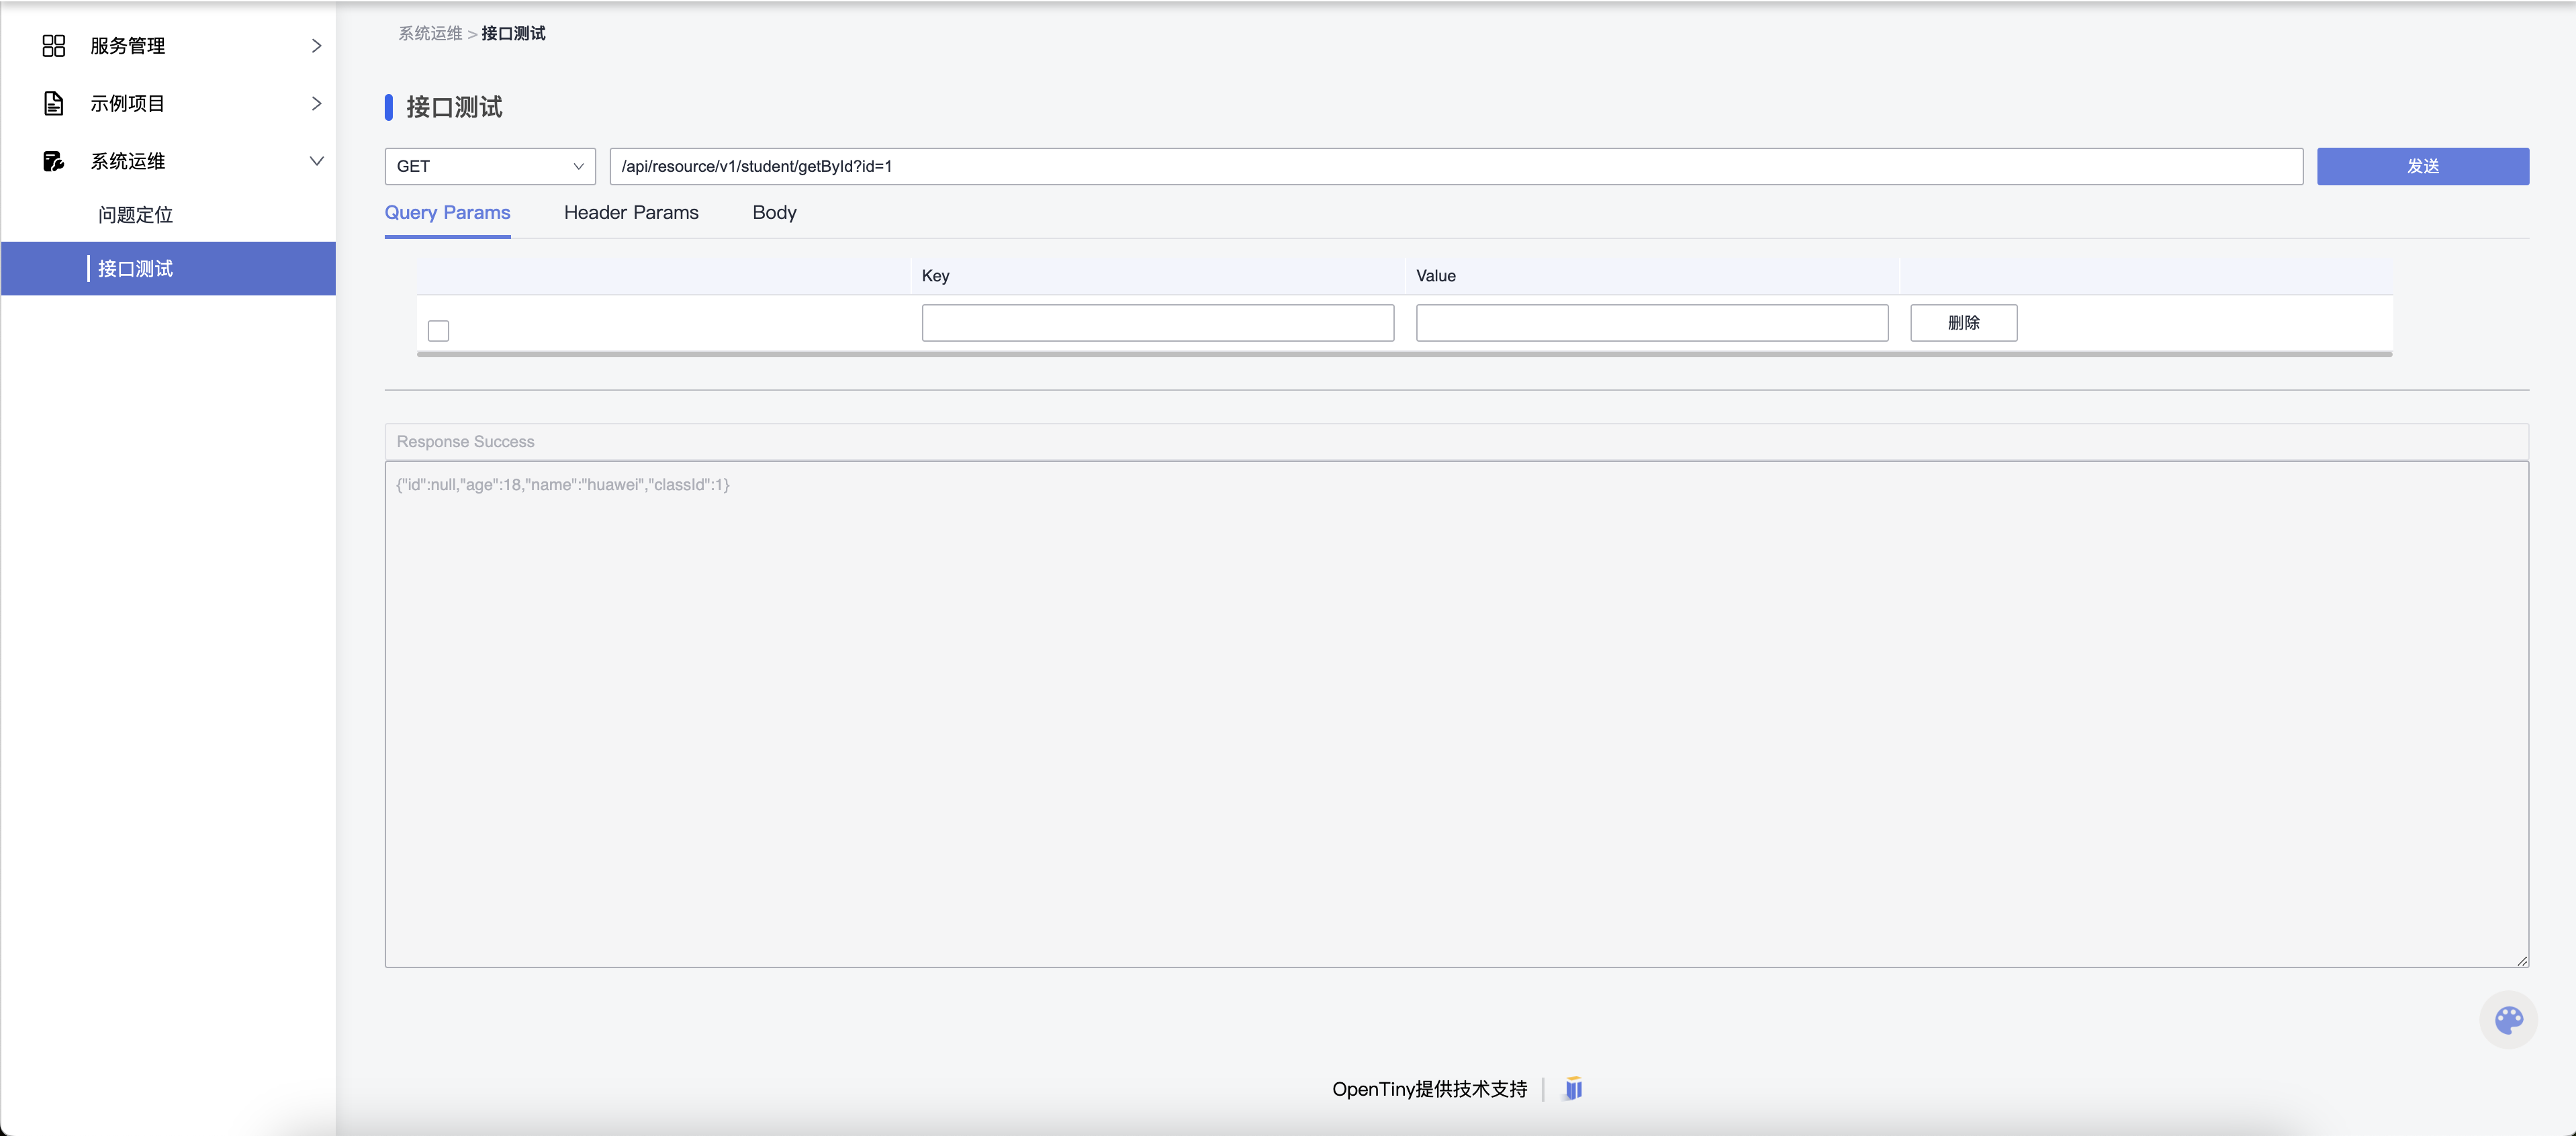Tick the query param row checkbox
The height and width of the screenshot is (1136, 2576).
[x=438, y=331]
